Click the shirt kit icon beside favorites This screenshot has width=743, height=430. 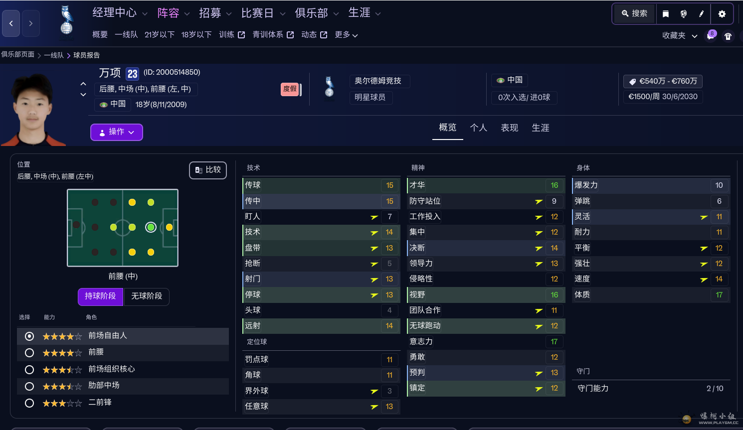point(727,35)
